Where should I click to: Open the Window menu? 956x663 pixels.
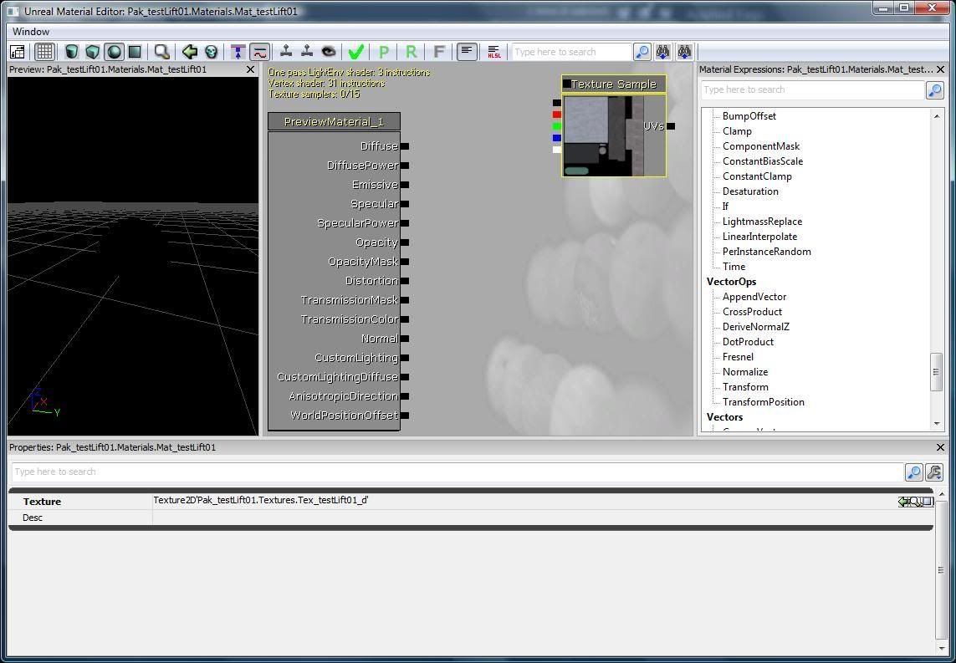point(31,32)
